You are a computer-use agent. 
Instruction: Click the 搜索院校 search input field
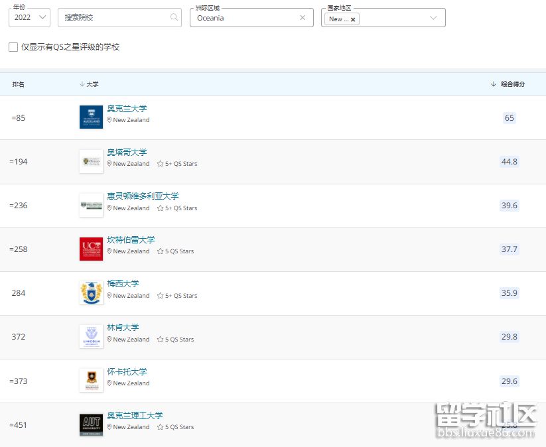[x=114, y=18]
